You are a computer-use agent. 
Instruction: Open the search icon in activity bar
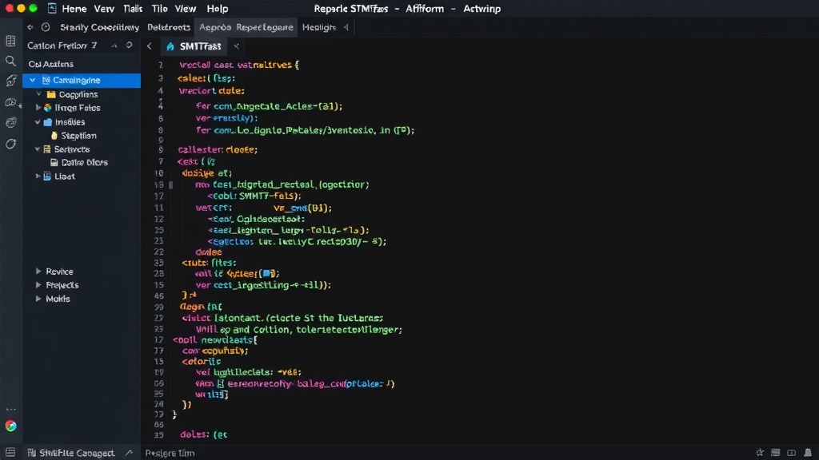click(10, 61)
